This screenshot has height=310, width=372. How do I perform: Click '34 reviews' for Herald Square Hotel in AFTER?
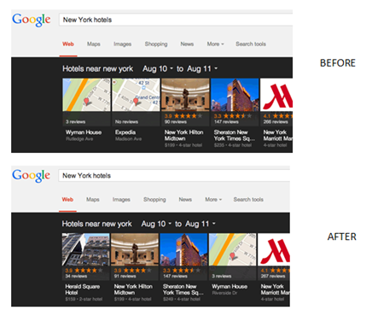coord(75,276)
